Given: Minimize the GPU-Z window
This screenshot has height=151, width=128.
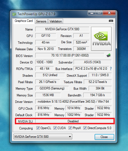Looking at the screenshot, I should [x=92, y=13].
